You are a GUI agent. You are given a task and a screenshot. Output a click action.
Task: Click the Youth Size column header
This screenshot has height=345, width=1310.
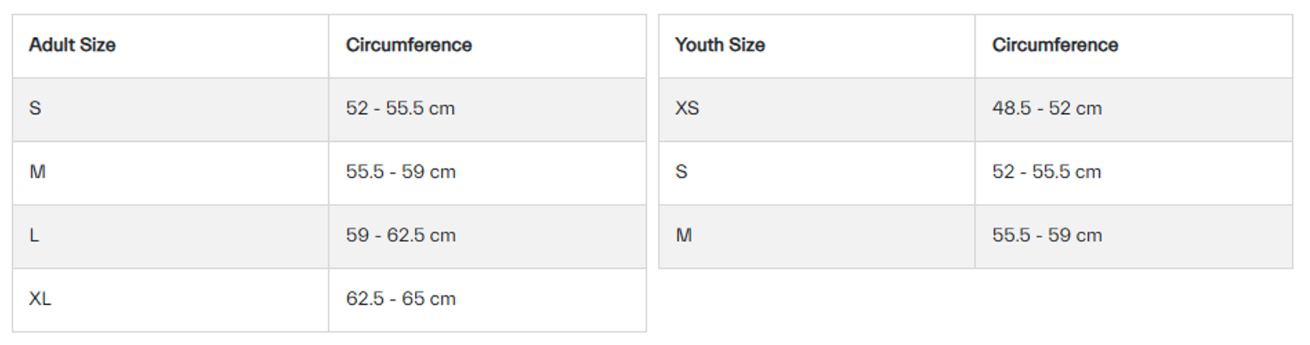(720, 45)
